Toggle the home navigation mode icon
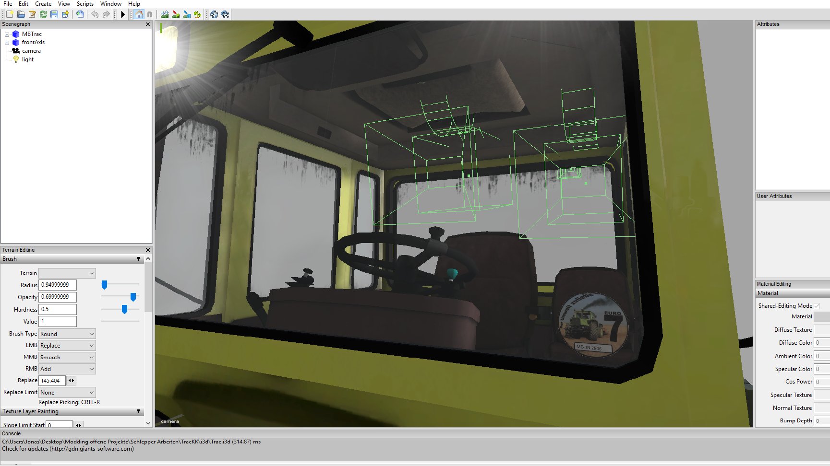Image resolution: width=830 pixels, height=466 pixels. click(139, 14)
